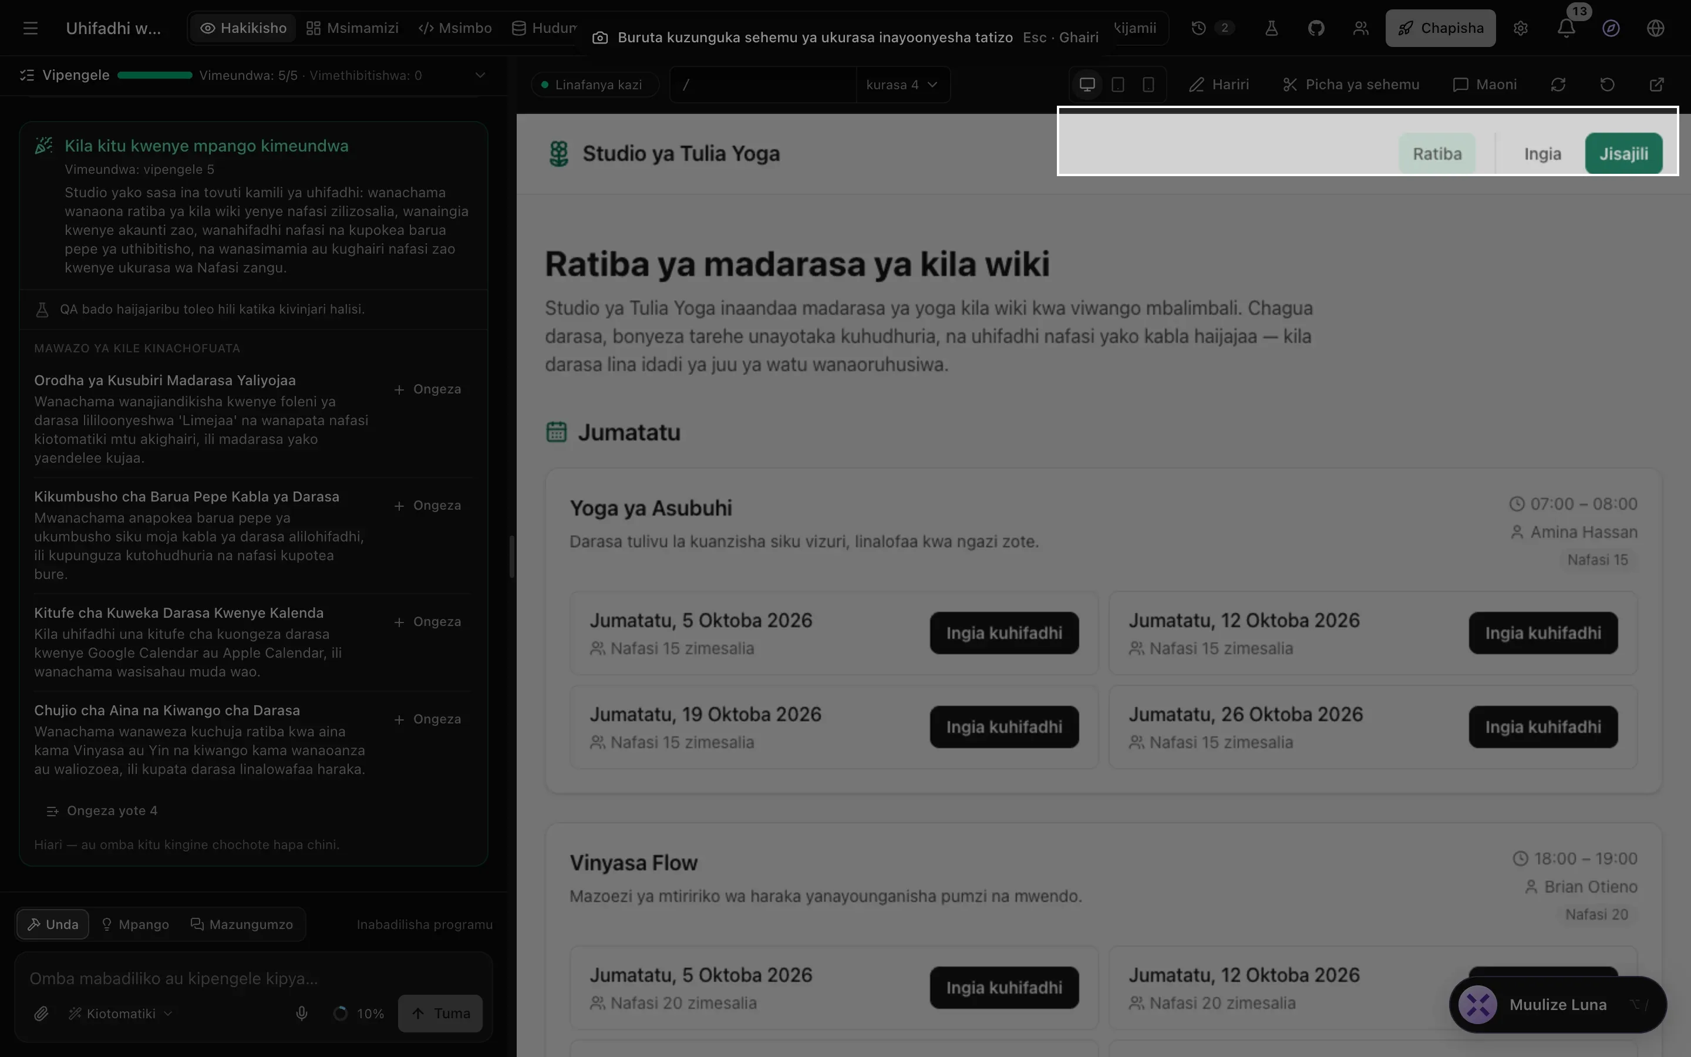Click the Studio ya Tulia Yoga logo
The width and height of the screenshot is (1691, 1057).
[x=558, y=154]
